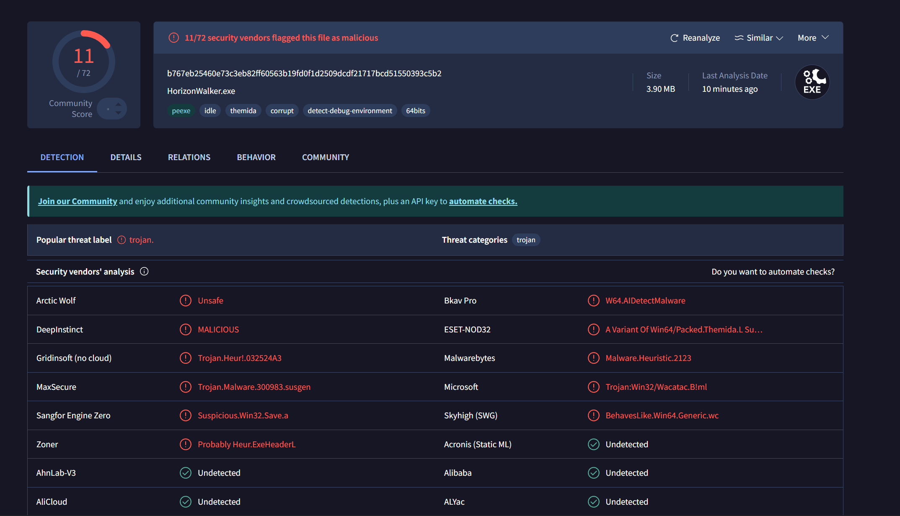Open the DETAILS tab
Viewport: 900px width, 516px height.
(126, 157)
